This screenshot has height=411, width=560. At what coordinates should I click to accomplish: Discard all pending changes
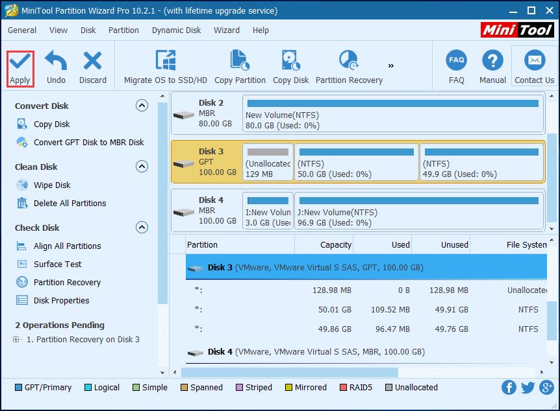pos(93,62)
